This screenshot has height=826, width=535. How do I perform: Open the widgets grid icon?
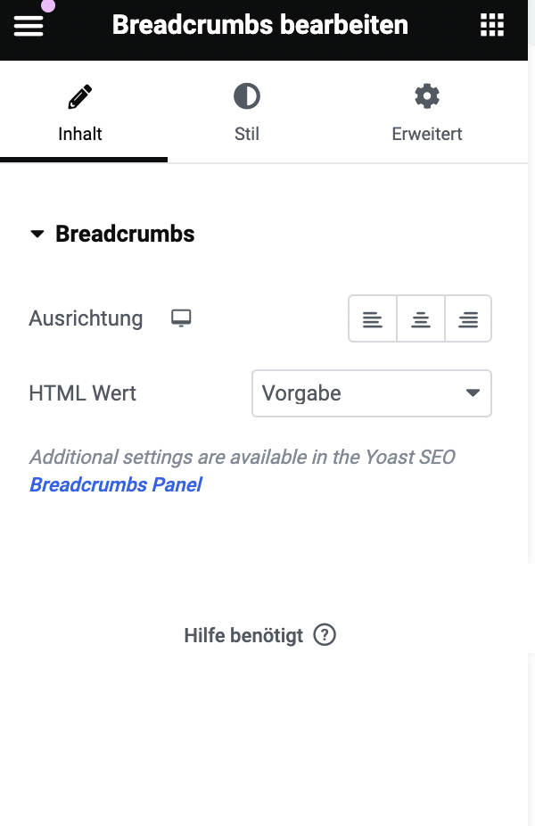[x=492, y=25]
